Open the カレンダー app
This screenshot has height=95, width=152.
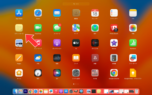95,13
